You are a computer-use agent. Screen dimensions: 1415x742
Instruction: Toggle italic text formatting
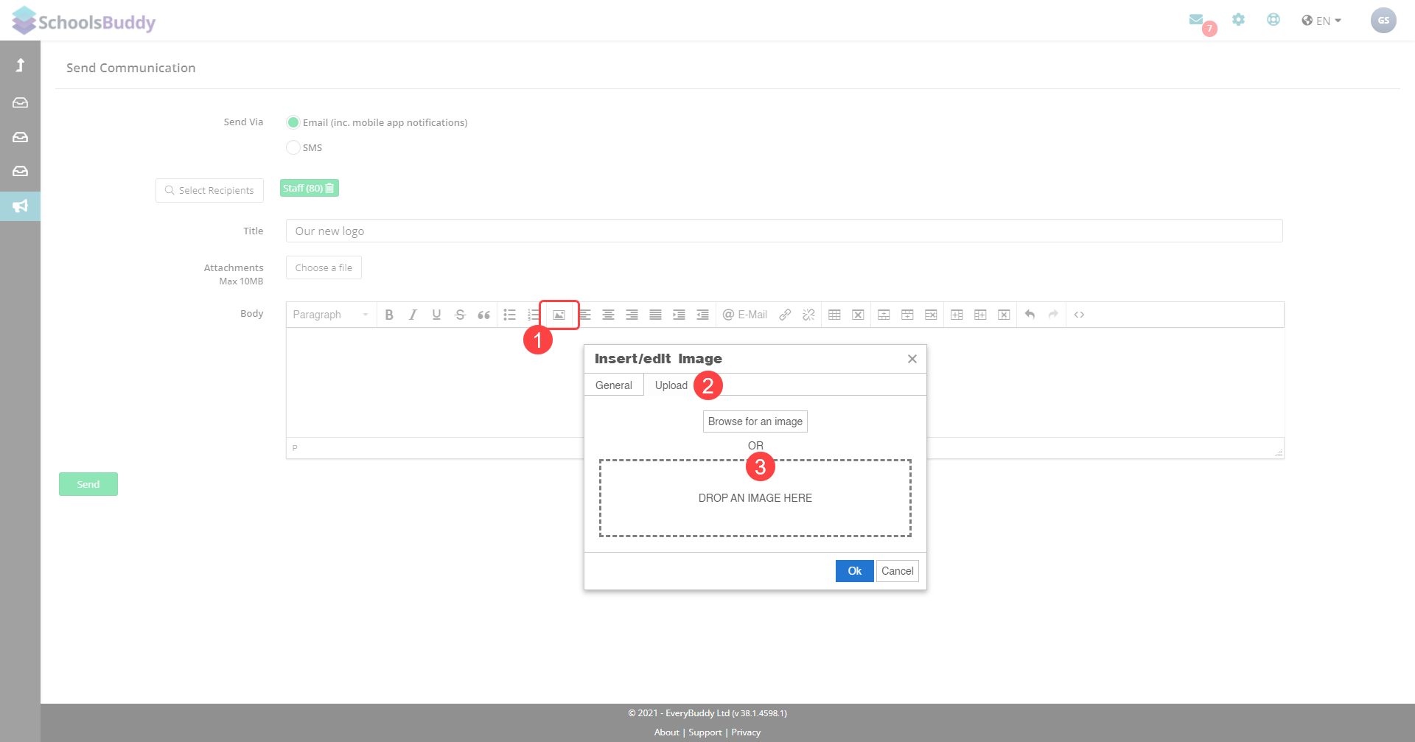coord(413,315)
